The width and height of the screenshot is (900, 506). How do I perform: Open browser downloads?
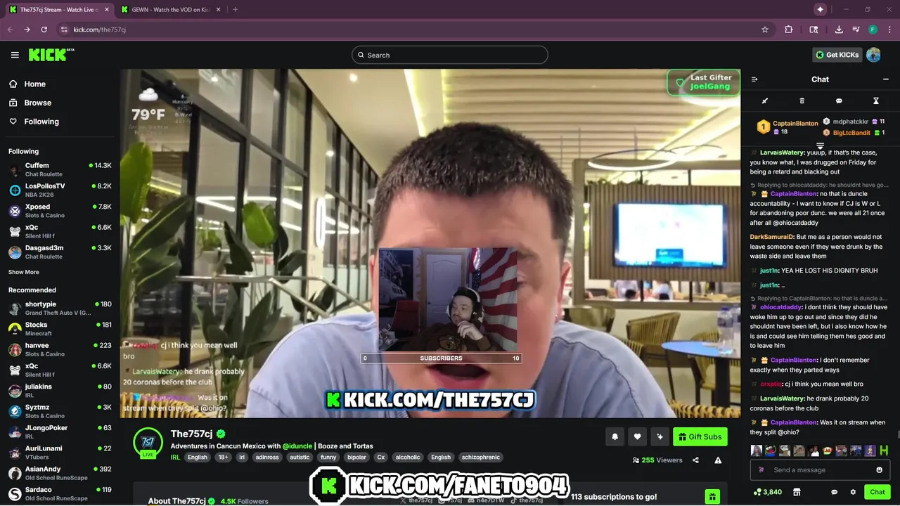click(x=839, y=30)
